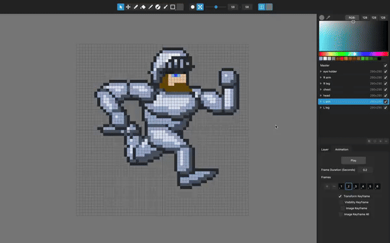Select the rectangle shape tool
390x243 pixels.
(x=173, y=7)
